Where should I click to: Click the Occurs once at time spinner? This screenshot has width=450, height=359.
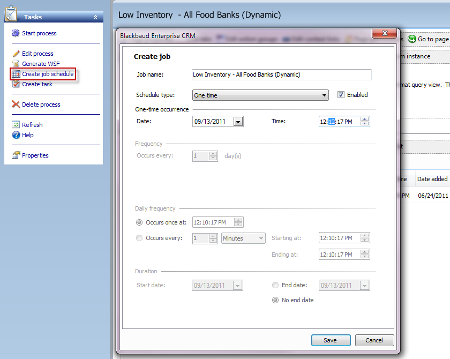[238, 222]
